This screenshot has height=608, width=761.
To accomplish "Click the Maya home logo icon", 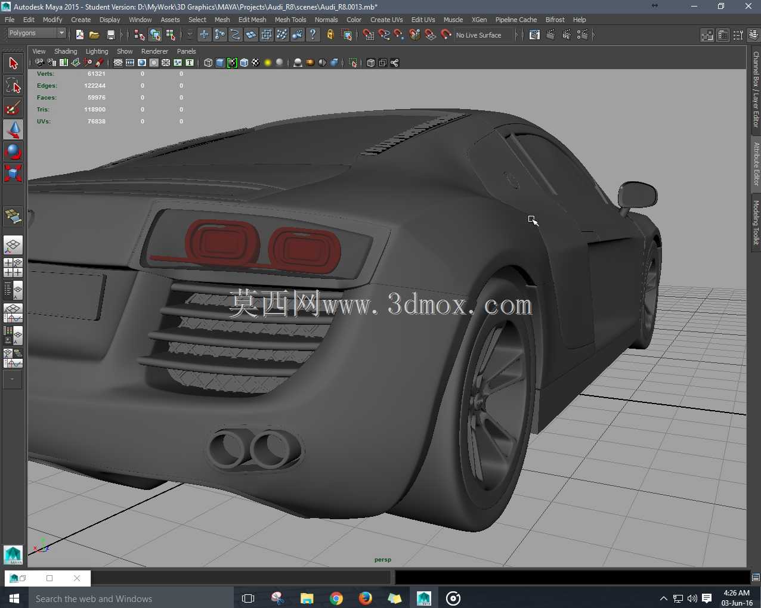I will click(x=13, y=555).
